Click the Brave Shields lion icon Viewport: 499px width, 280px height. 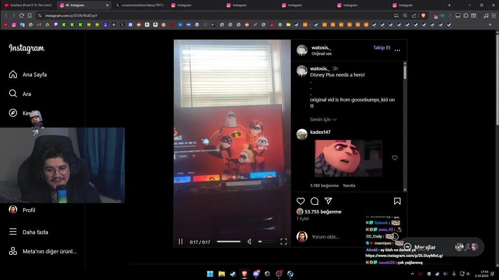[x=423, y=16]
